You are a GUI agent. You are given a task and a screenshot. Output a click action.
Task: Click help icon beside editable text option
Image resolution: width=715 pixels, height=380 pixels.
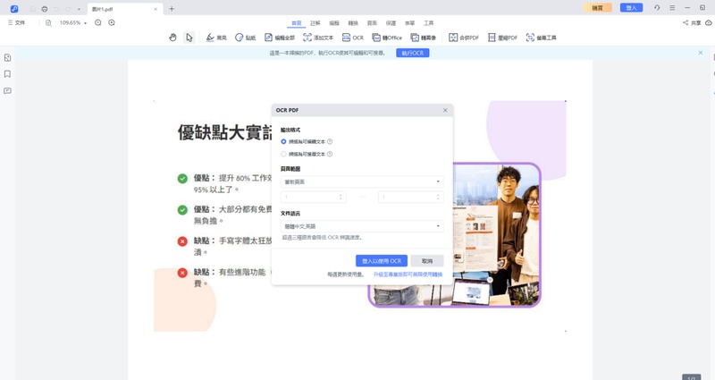pos(330,141)
